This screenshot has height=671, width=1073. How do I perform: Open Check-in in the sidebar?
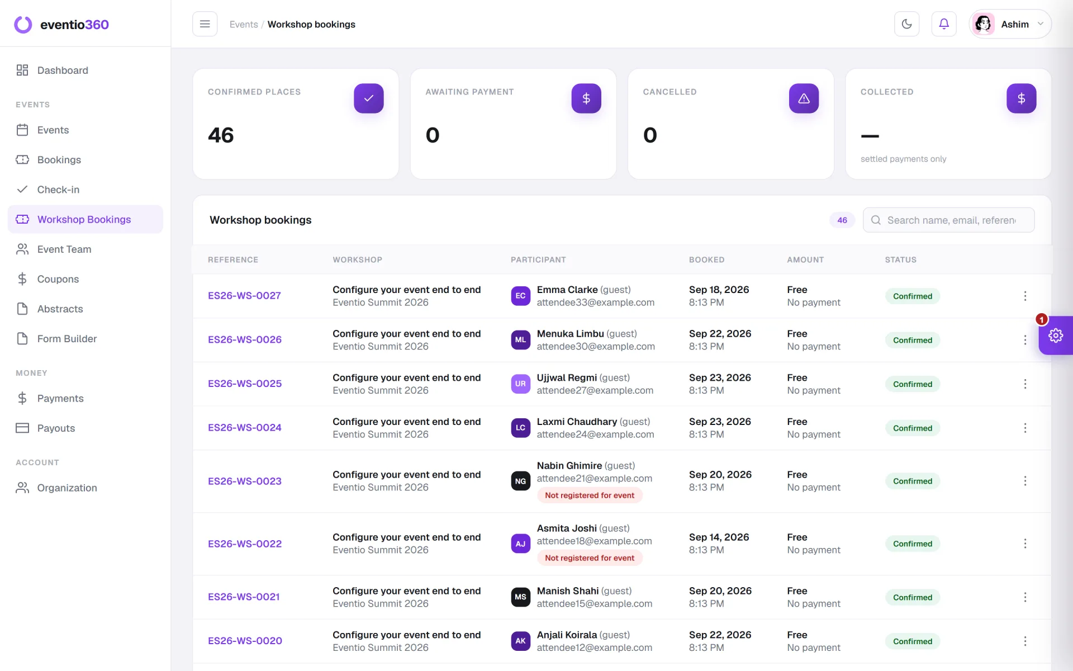[86, 190]
